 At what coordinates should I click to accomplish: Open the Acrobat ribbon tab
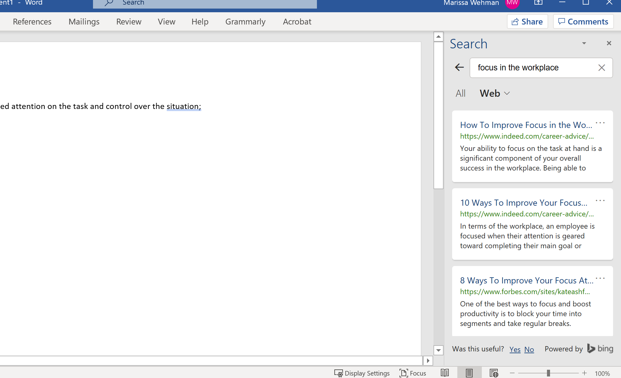[297, 22]
